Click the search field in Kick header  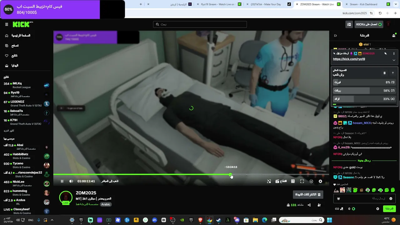[200, 24]
